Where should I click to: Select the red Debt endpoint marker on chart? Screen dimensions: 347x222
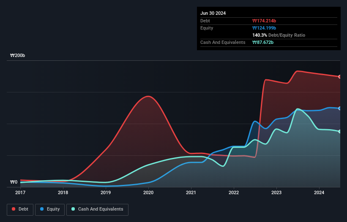point(340,77)
